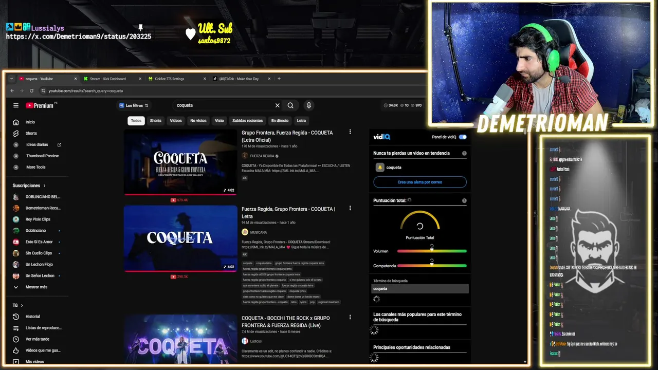Open new browser tab with plus
Image resolution: width=658 pixels, height=370 pixels.
[x=279, y=79]
